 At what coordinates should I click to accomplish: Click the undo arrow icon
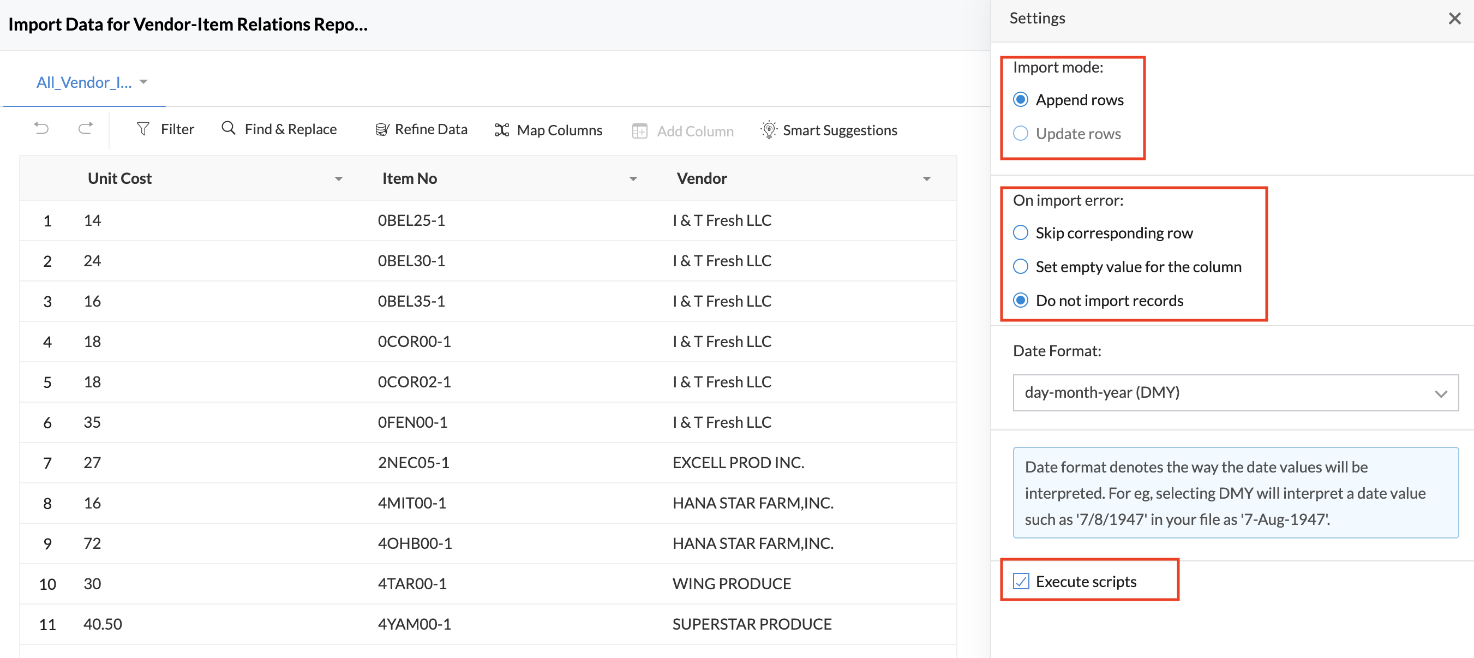pos(41,128)
